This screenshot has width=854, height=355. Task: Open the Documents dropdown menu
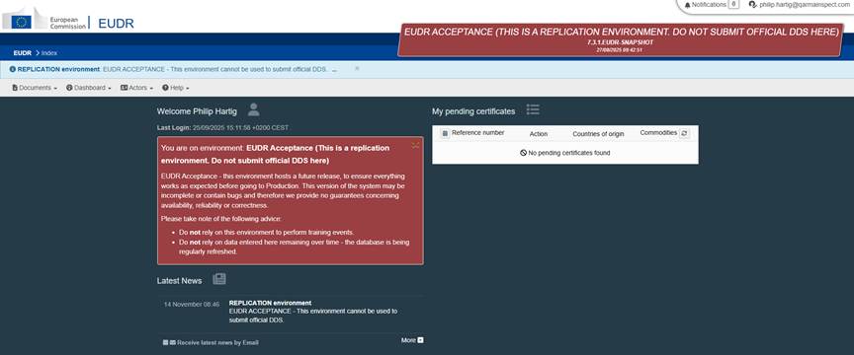pos(35,88)
